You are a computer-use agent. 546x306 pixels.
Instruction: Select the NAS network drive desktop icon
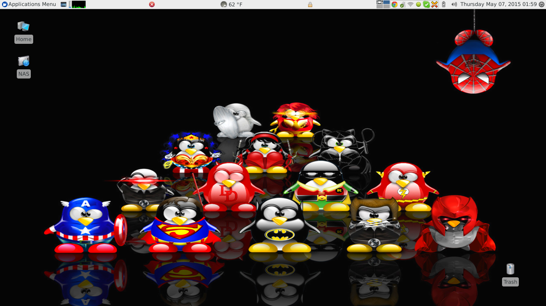coord(24,61)
